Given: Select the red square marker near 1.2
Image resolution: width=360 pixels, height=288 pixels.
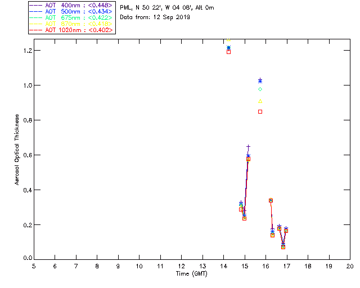Looking at the screenshot, I should click(x=228, y=52).
